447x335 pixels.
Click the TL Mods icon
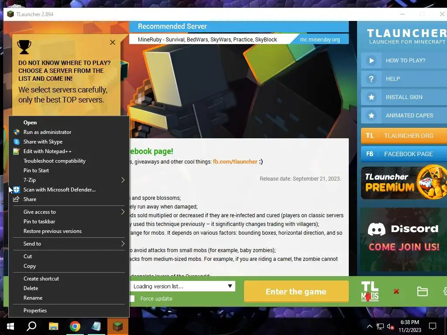pyautogui.click(x=370, y=291)
